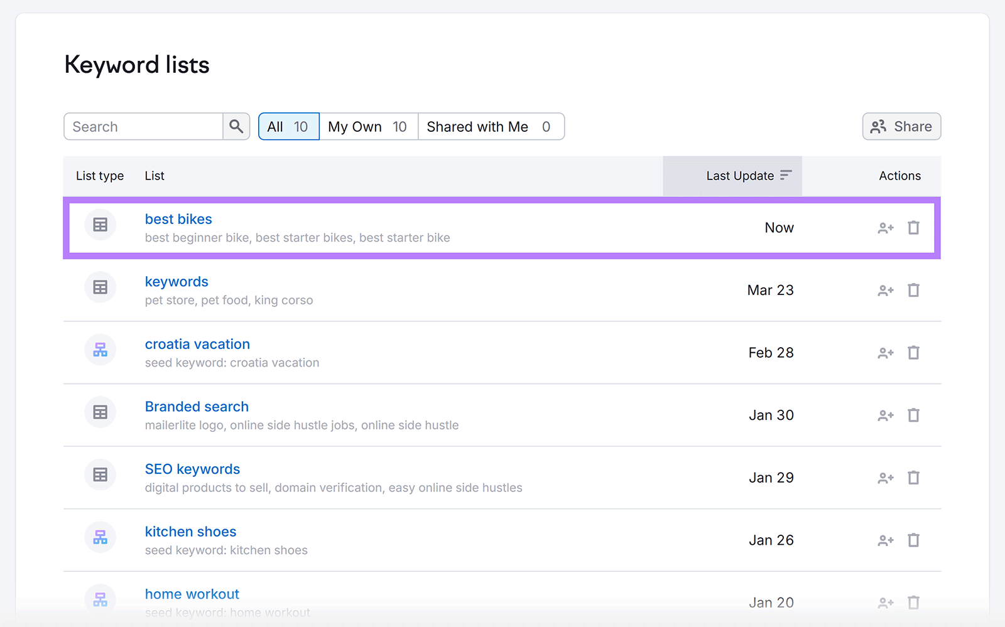Click the add-user sharing icon for best bikes
The image size is (1005, 627).
[x=885, y=228]
